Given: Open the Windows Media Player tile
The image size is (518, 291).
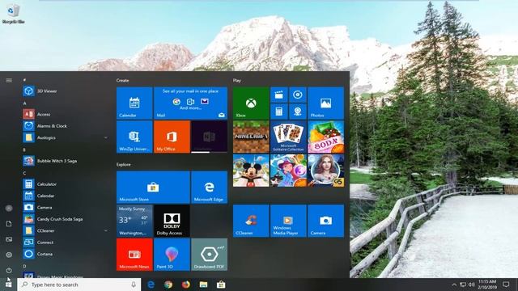Looking at the screenshot, I should 288,221.
